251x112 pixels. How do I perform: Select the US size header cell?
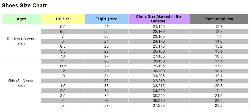63,19
